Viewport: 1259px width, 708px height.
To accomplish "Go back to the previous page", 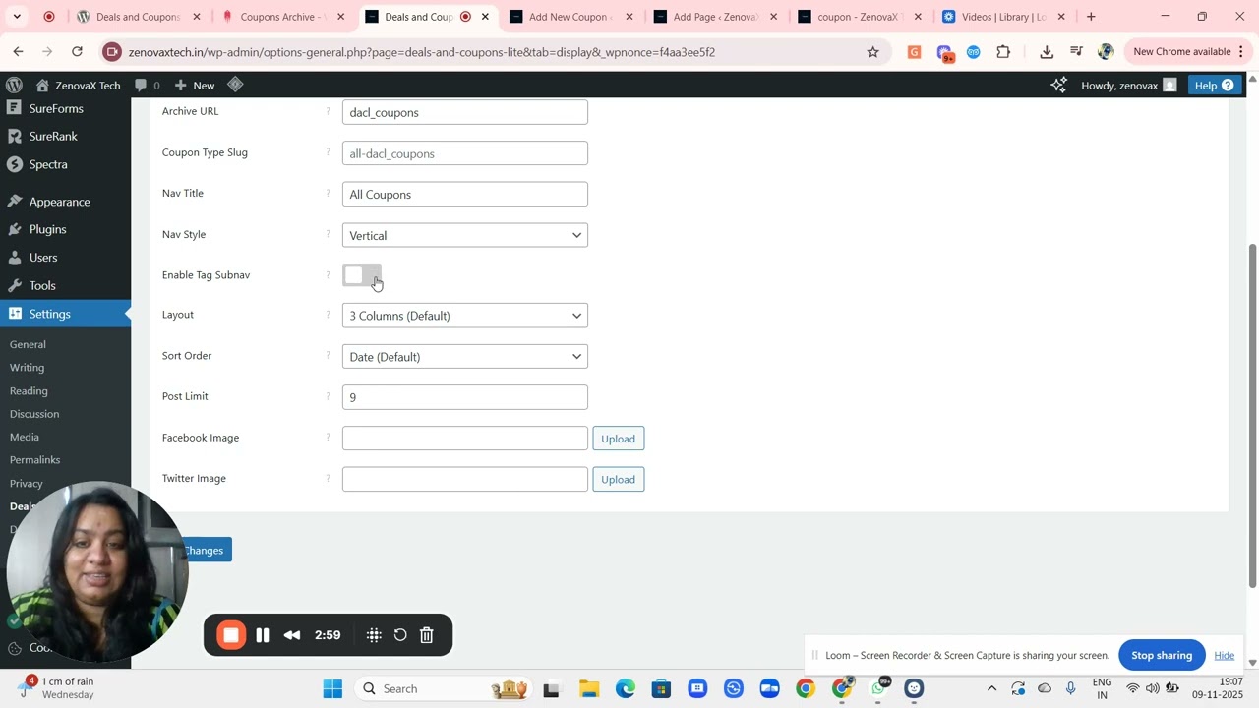I will pyautogui.click(x=18, y=52).
